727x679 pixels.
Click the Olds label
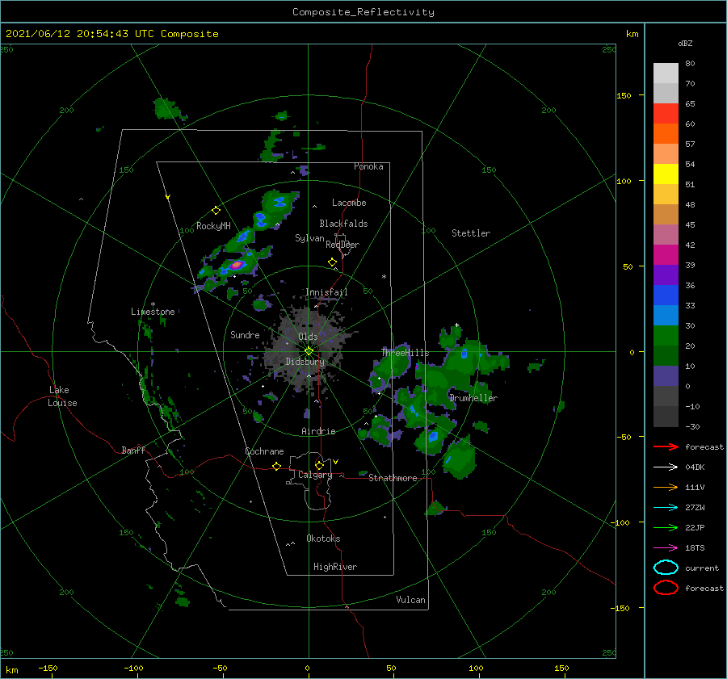(308, 337)
